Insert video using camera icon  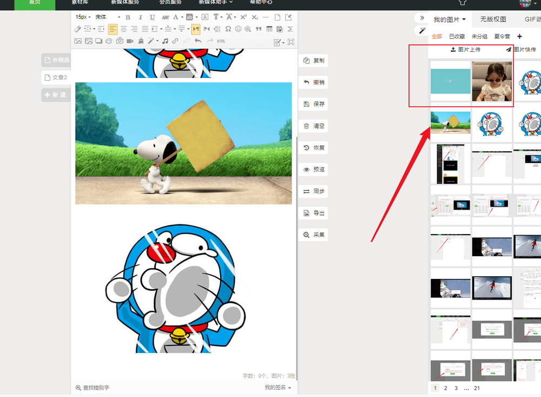tap(130, 41)
